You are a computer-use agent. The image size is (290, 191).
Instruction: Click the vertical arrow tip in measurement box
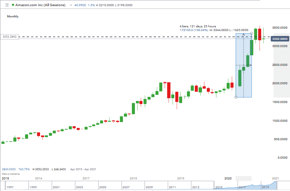(x=243, y=34)
